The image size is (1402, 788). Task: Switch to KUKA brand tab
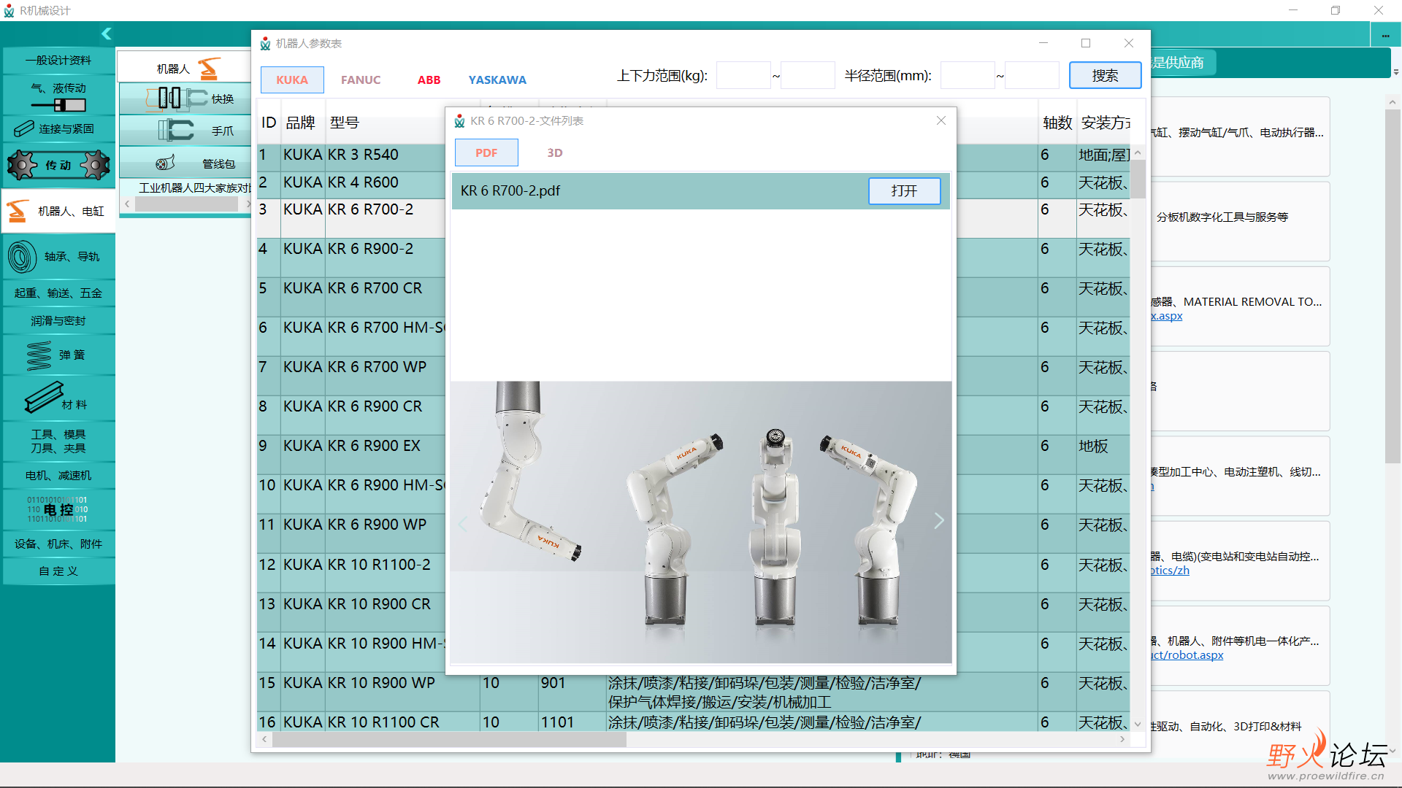point(292,80)
